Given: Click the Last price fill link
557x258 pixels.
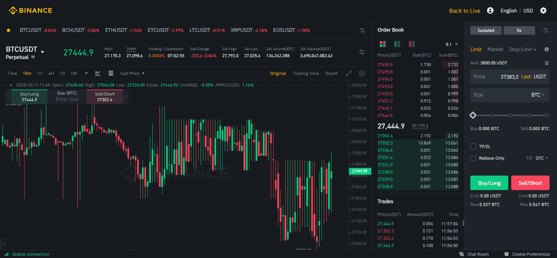Looking at the screenshot, I should [x=526, y=77].
